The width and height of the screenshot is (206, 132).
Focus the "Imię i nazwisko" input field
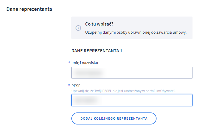[x=132, y=73]
